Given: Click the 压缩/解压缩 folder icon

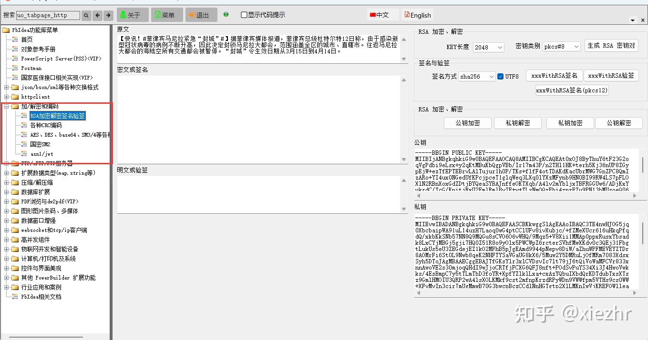Looking at the screenshot, I should pos(15,182).
